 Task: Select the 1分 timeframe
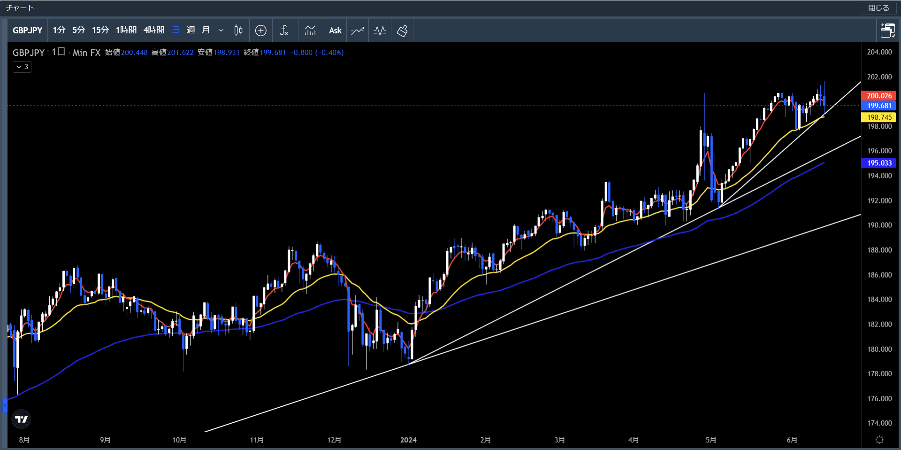[x=59, y=30]
